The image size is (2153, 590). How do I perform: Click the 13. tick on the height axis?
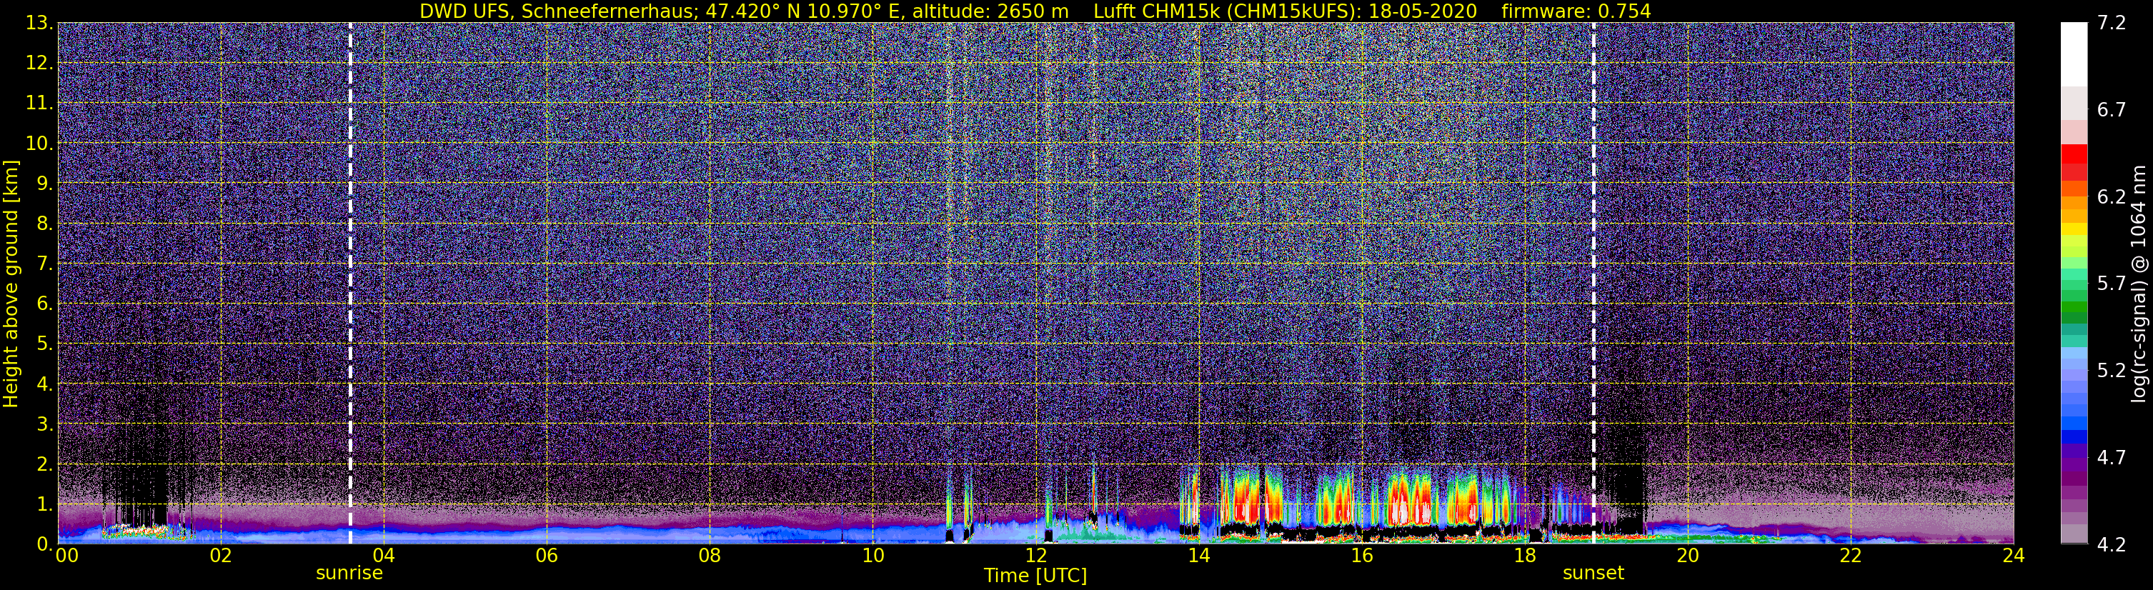(40, 24)
